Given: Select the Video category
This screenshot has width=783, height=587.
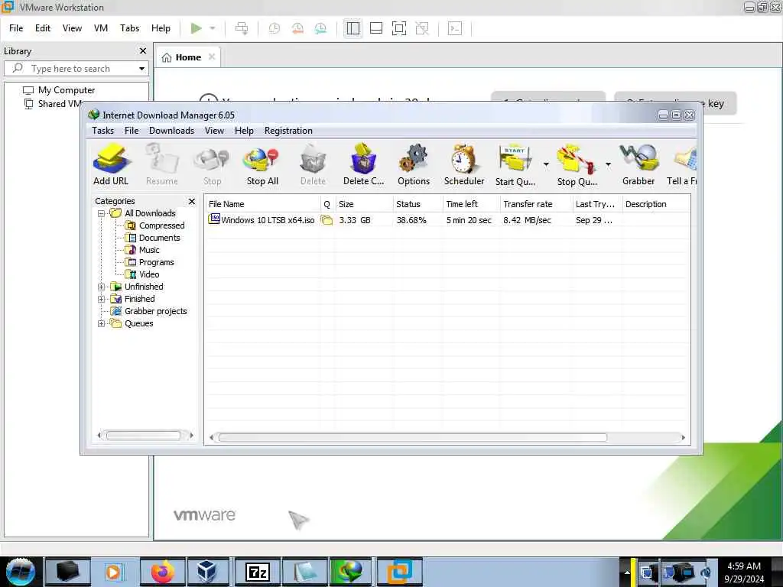Looking at the screenshot, I should pos(142,274).
